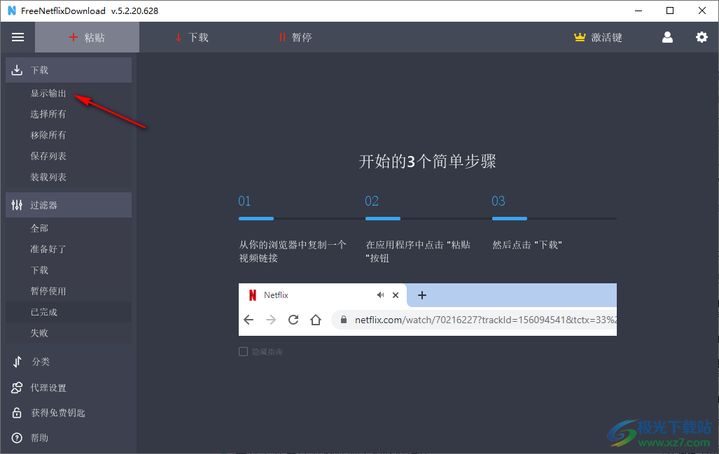Click the 下载 download toolbar button
This screenshot has width=719, height=454.
pos(192,37)
